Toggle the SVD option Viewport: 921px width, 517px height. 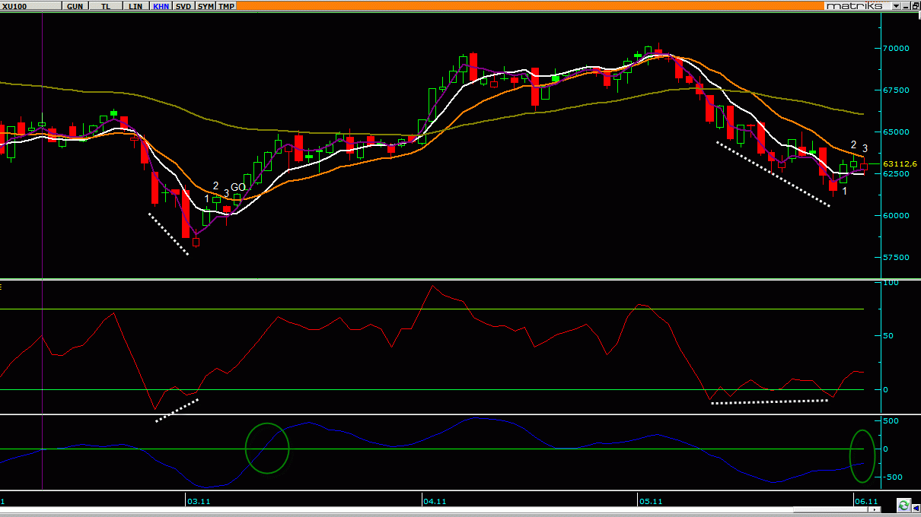(183, 5)
